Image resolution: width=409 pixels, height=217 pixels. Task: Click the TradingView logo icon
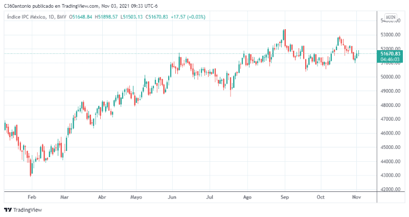[8, 210]
